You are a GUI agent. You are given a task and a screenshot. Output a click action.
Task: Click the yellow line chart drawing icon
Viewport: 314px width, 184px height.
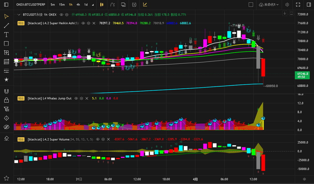145,5
